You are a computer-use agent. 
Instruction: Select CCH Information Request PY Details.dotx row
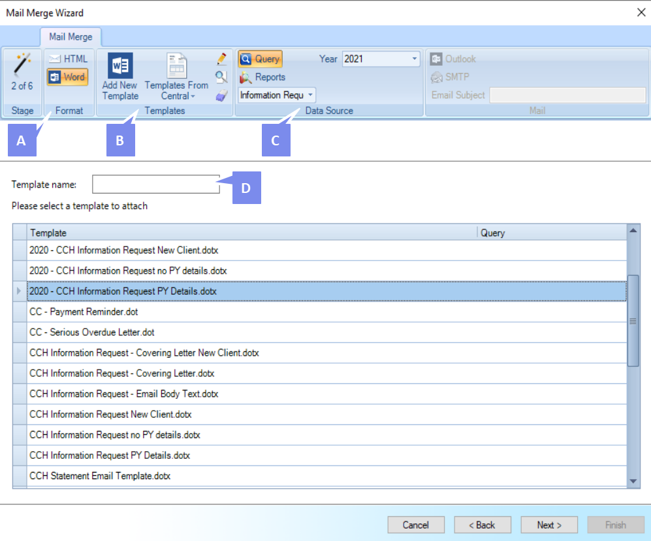[x=326, y=456]
